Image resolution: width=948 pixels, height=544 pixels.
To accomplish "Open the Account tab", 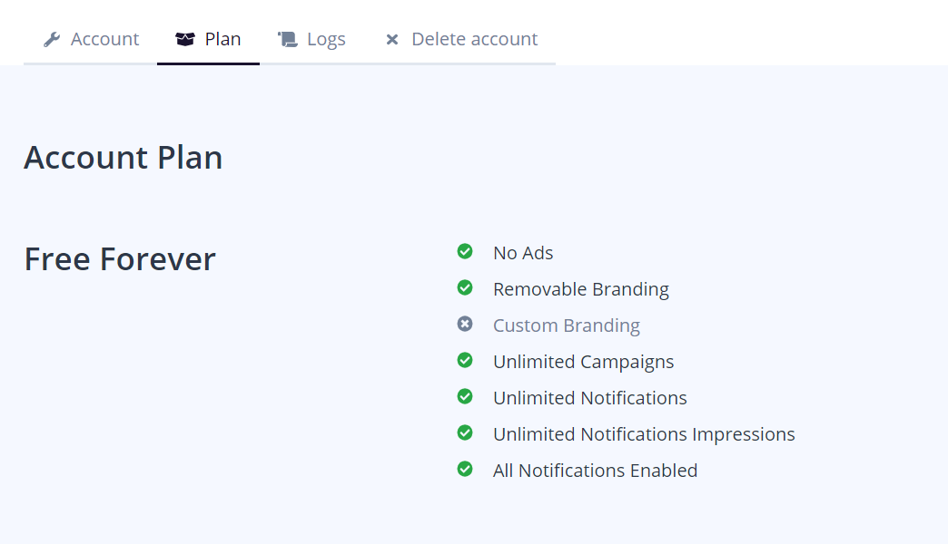I will click(104, 39).
